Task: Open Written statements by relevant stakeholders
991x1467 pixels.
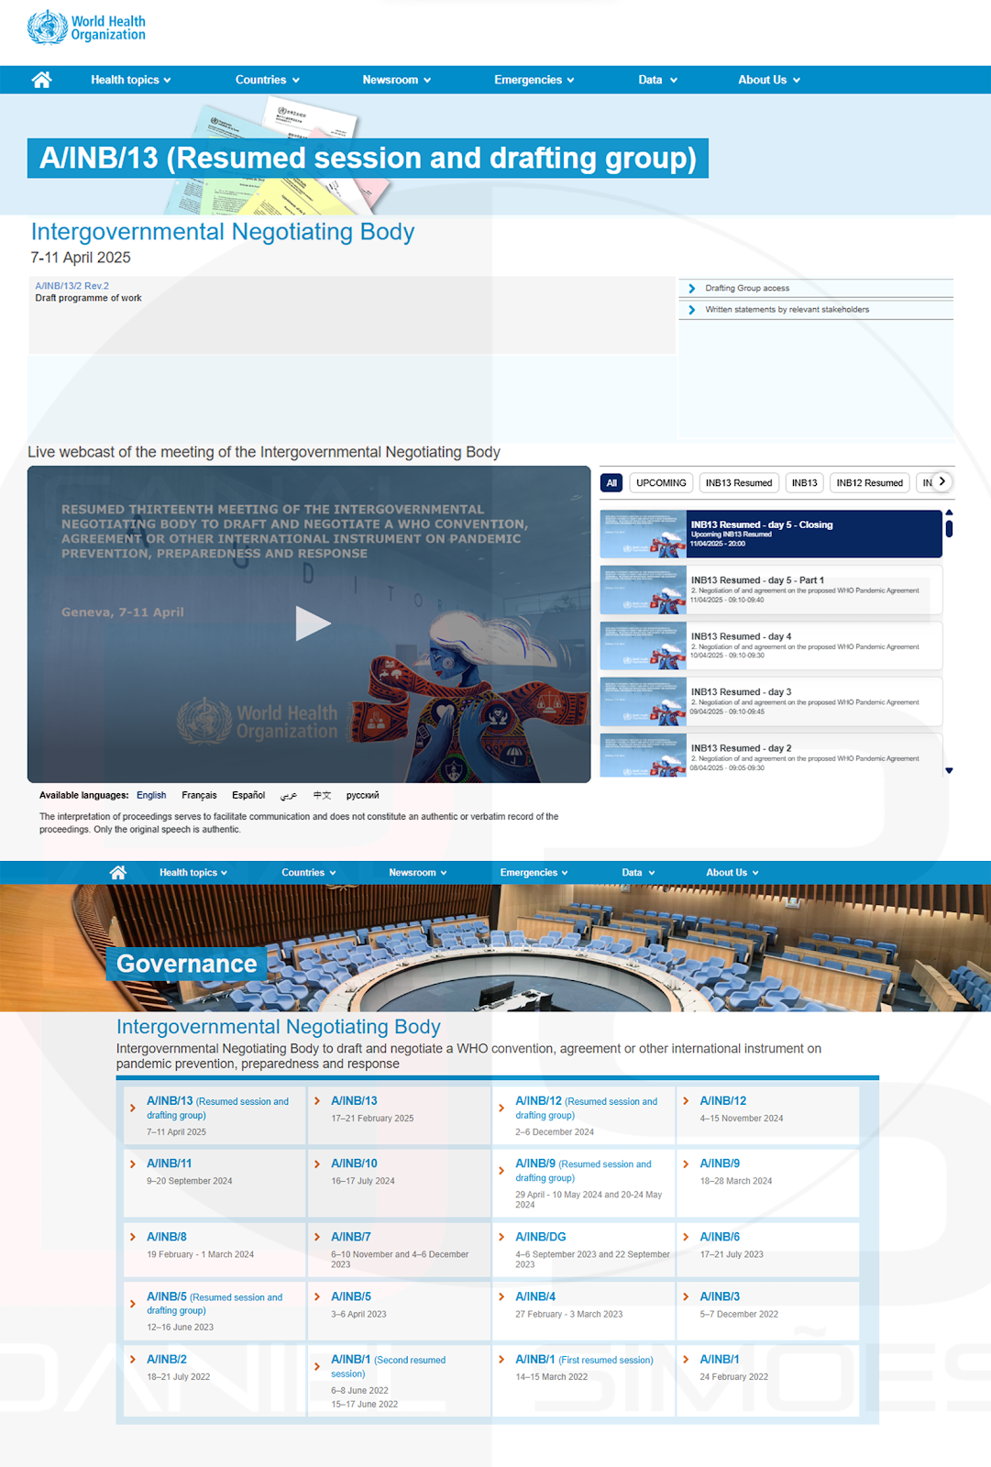Action: tap(787, 309)
